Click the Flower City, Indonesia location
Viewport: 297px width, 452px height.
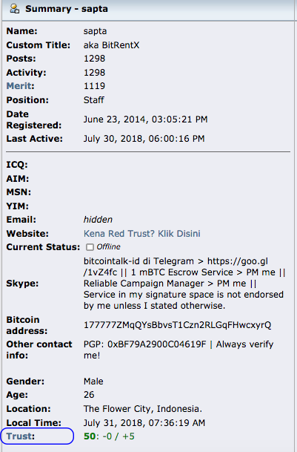(143, 409)
